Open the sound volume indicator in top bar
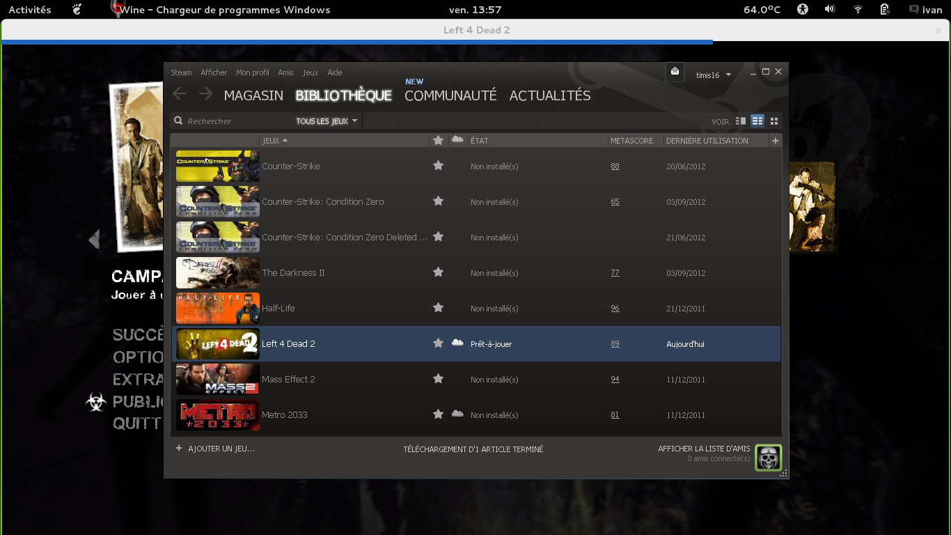 tap(830, 9)
